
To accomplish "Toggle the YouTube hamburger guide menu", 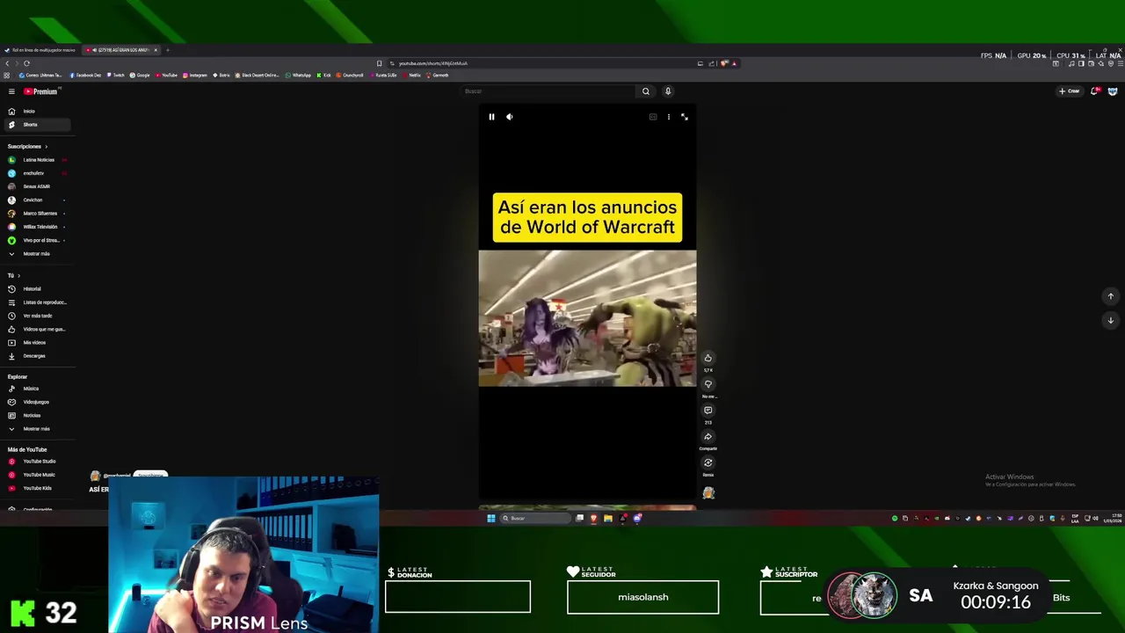I will click(11, 91).
